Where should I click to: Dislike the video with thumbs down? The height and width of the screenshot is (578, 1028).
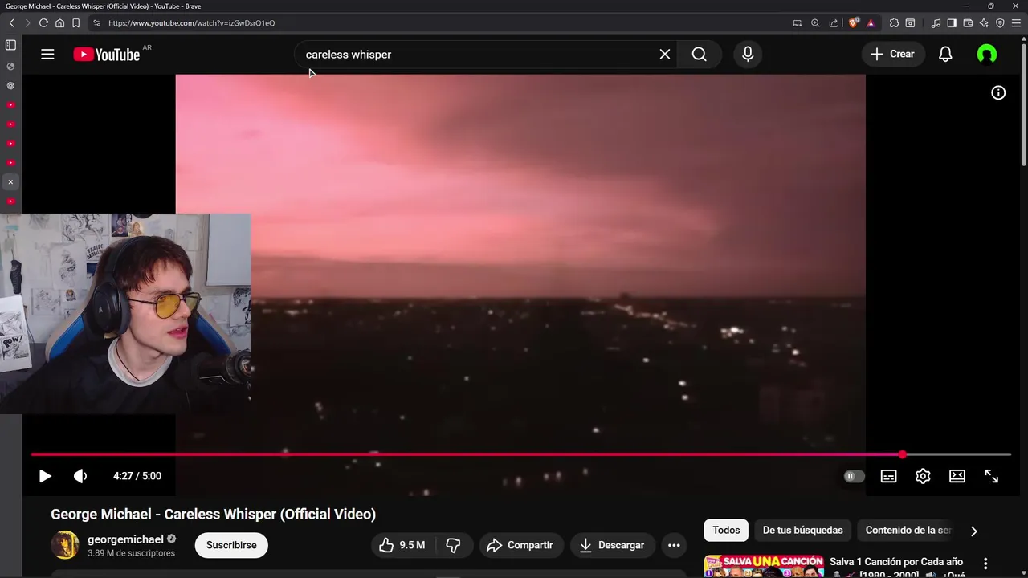tap(454, 545)
